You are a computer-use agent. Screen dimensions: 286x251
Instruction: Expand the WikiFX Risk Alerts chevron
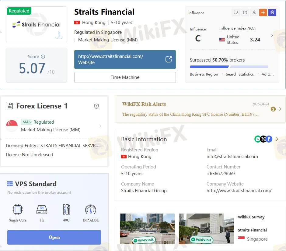[280, 109]
